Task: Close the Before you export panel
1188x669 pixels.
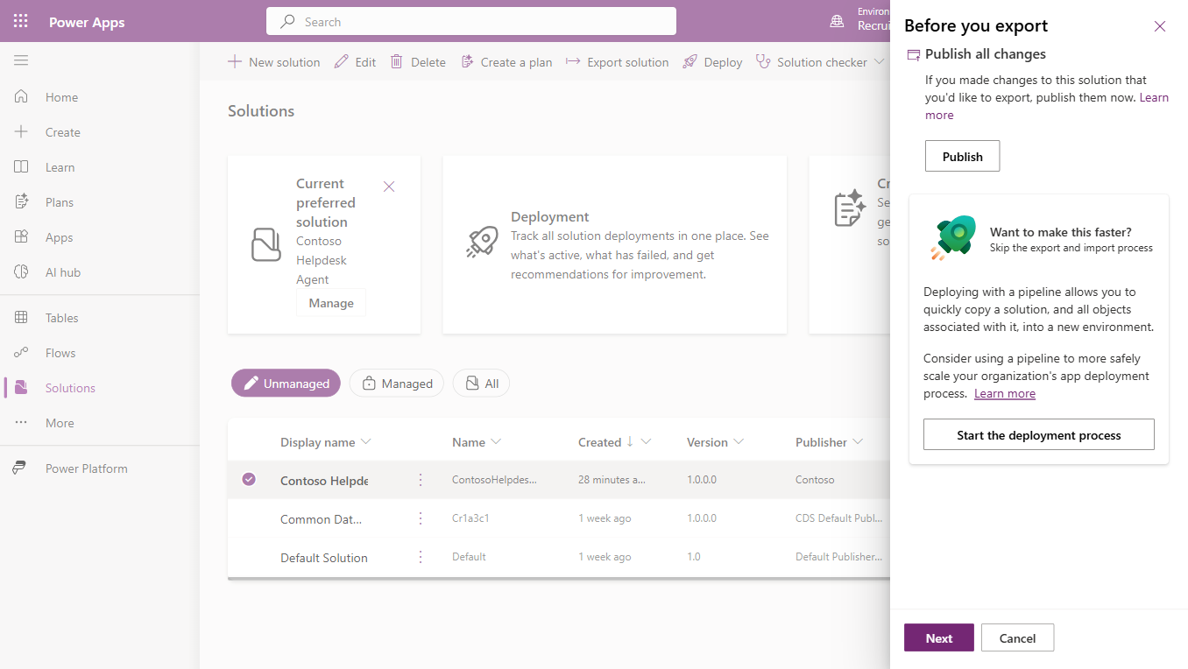Action: [x=1160, y=26]
